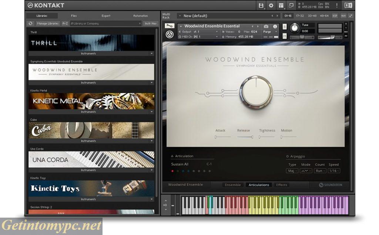Select the last articulation dot
This screenshot has height=235, width=379.
(x=209, y=171)
